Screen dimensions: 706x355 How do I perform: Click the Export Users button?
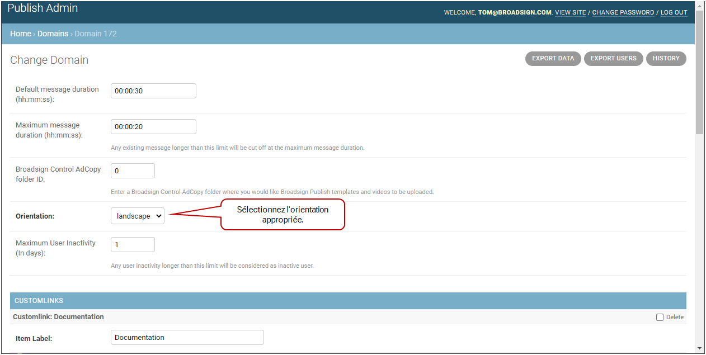[x=614, y=58]
